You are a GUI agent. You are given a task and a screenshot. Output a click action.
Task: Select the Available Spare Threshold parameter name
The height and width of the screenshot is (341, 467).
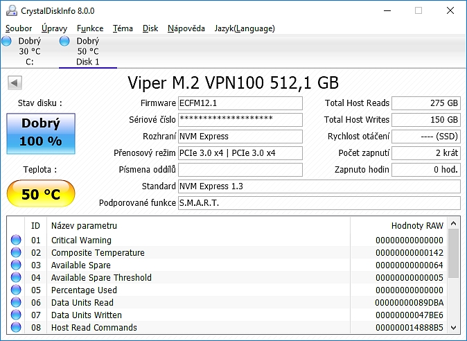click(101, 278)
